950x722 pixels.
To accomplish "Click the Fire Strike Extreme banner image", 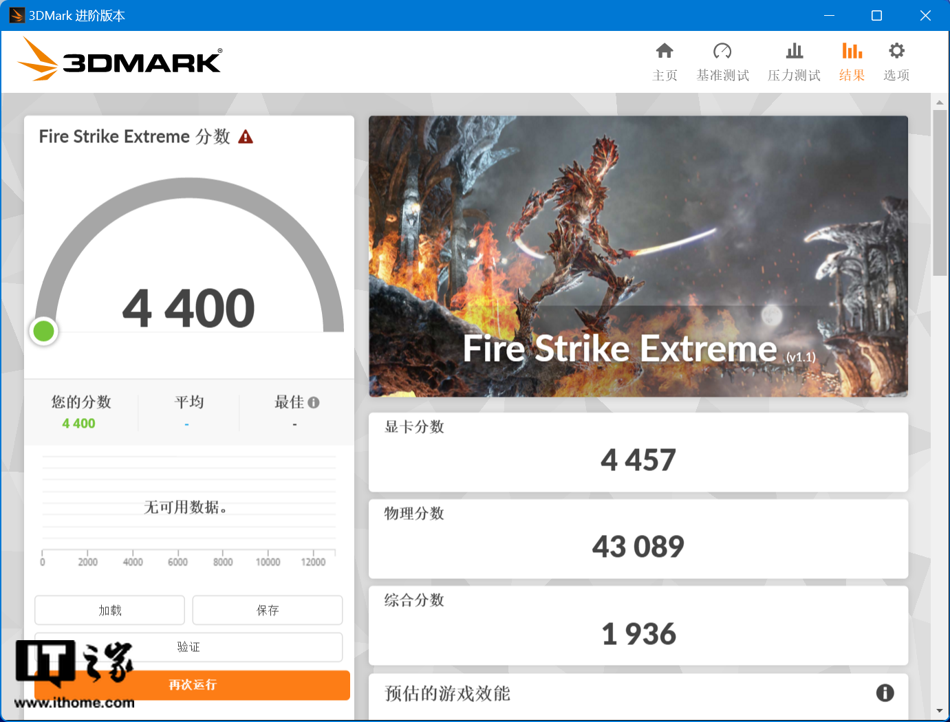I will (638, 256).
